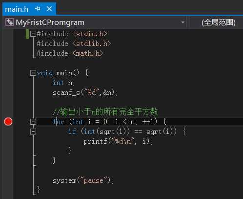Click the green Chinese comment line
Image resolution: width=243 pixels, height=199 pixels.
(x=105, y=112)
